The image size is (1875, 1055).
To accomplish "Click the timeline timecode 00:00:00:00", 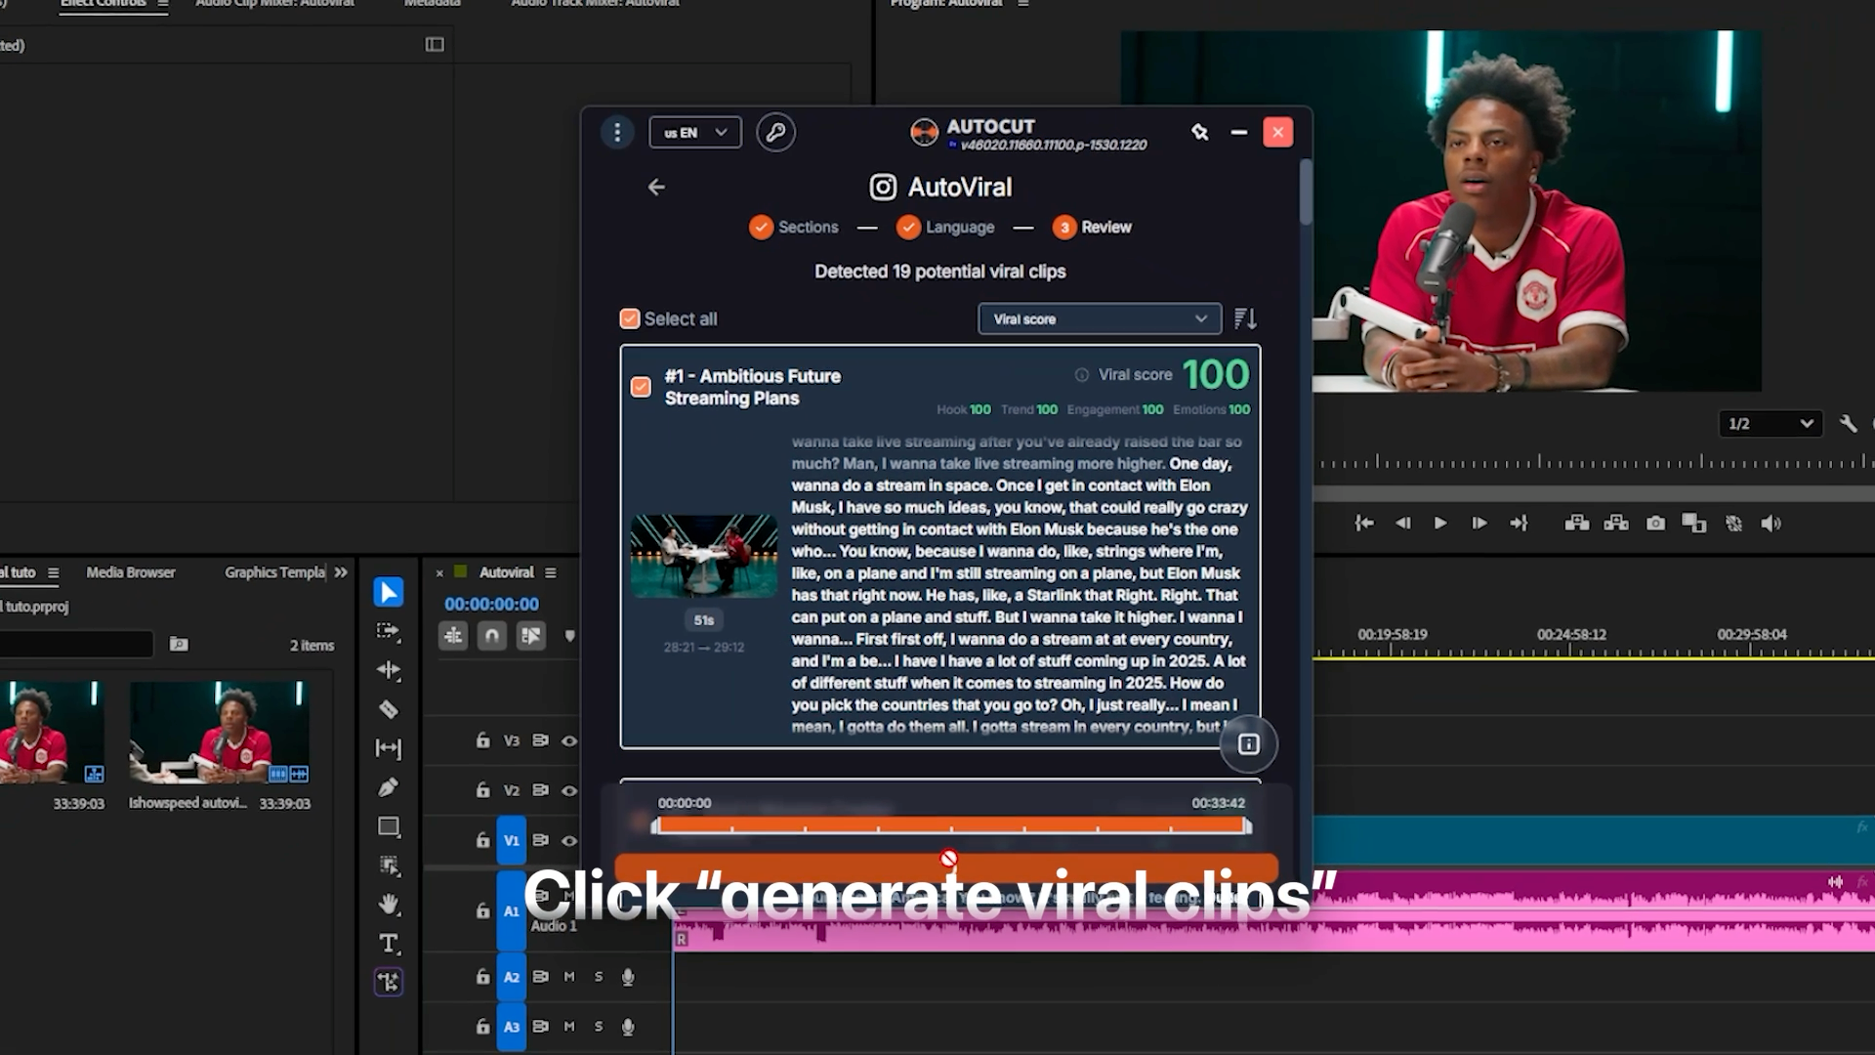I will [x=491, y=604].
